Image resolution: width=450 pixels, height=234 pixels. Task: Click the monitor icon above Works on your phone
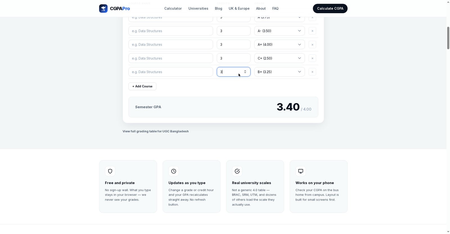click(x=301, y=171)
